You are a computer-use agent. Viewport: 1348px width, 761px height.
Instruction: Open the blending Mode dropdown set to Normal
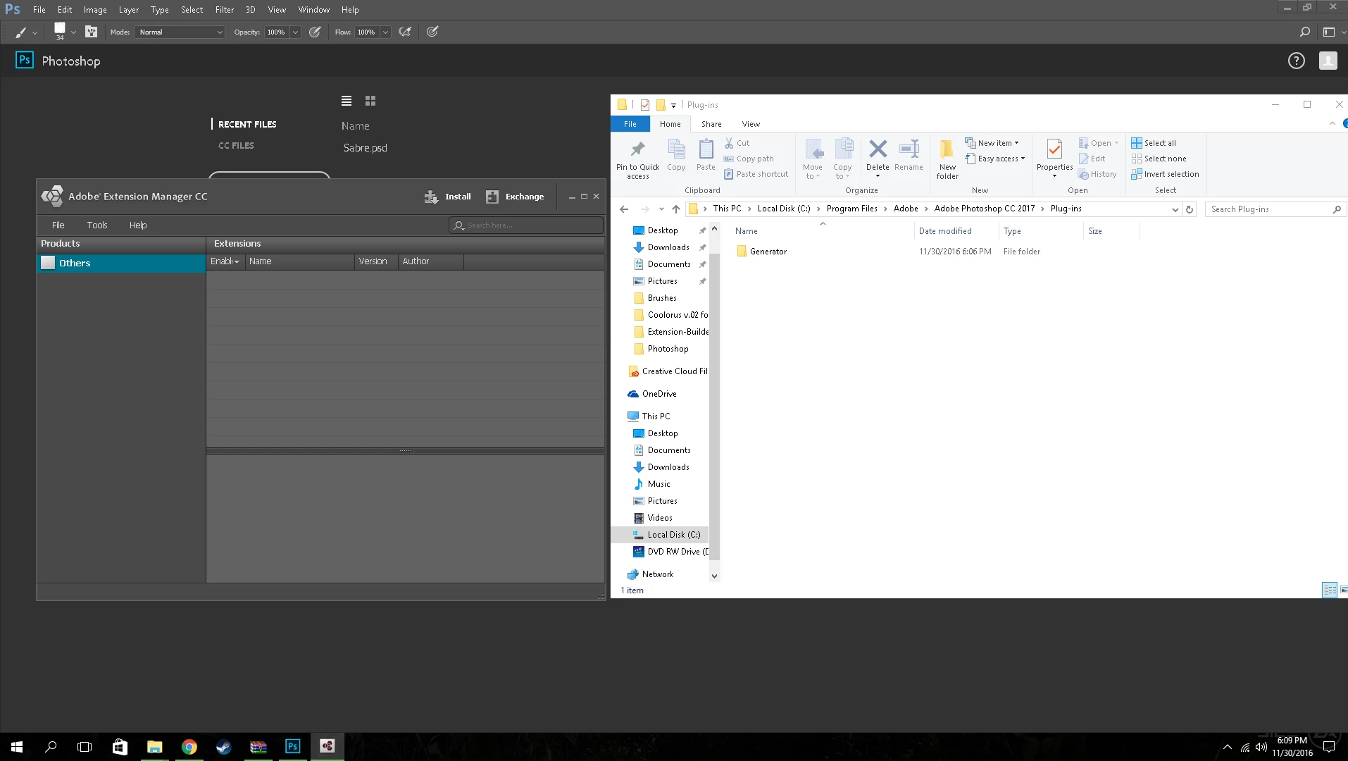click(x=180, y=32)
